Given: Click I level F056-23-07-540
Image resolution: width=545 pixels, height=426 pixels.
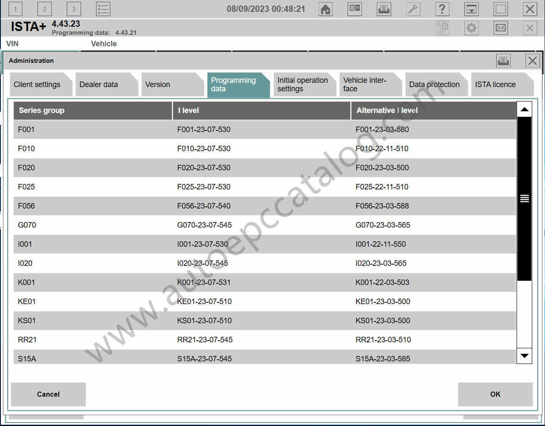Looking at the screenshot, I should 204,206.
